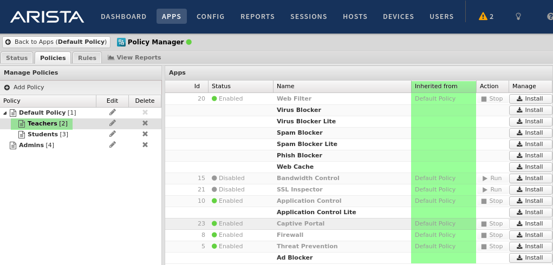This screenshot has height=265, width=553.
Task: Edit the Teachers policy with pencil icon
Action: (x=113, y=123)
